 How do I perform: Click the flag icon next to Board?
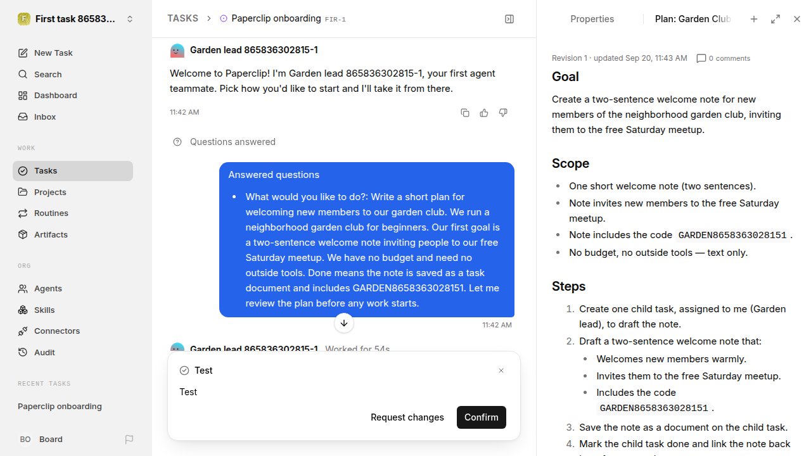[x=129, y=440]
